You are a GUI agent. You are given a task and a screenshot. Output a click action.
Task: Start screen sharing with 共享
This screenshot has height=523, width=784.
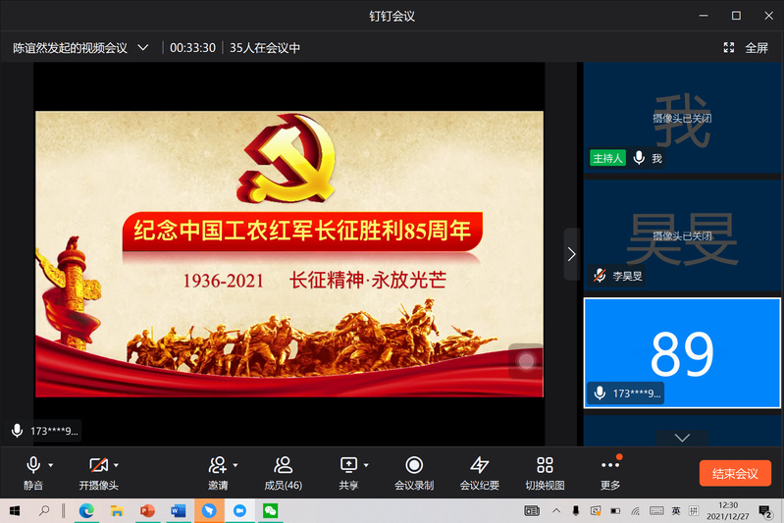(x=348, y=473)
